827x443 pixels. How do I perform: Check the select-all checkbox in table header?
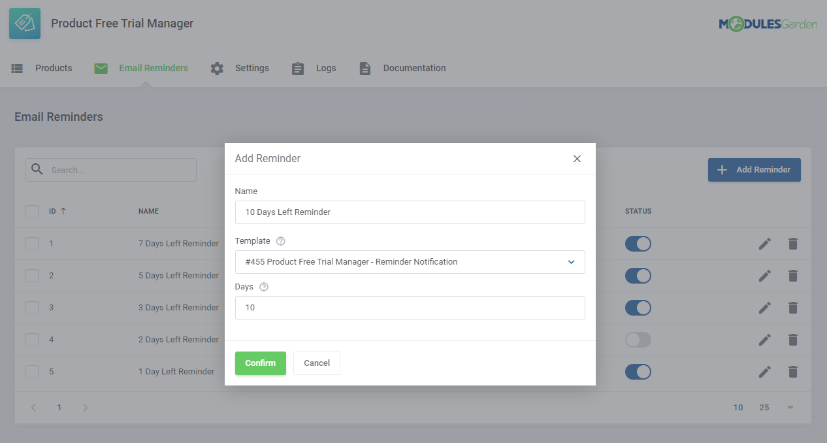point(31,211)
